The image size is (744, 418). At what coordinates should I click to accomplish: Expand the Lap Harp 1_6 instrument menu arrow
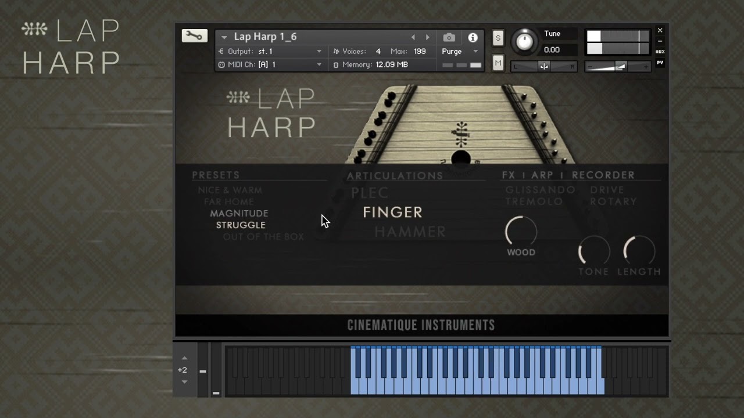coord(224,37)
